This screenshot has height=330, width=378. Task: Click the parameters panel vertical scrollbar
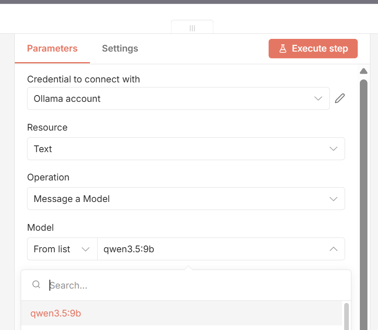point(364,205)
